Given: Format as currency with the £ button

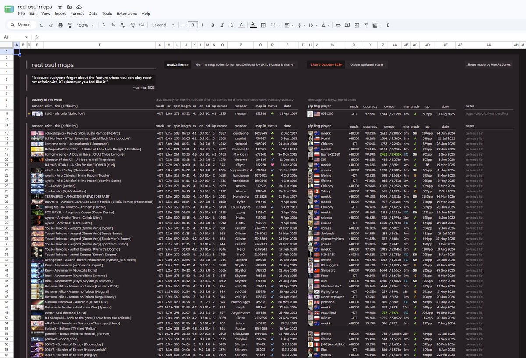Looking at the screenshot, I should click(x=103, y=25).
